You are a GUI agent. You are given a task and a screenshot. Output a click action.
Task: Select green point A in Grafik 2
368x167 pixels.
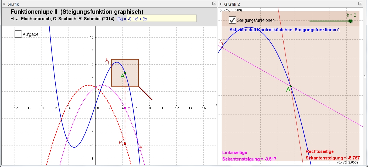pyautogui.click(x=291, y=86)
